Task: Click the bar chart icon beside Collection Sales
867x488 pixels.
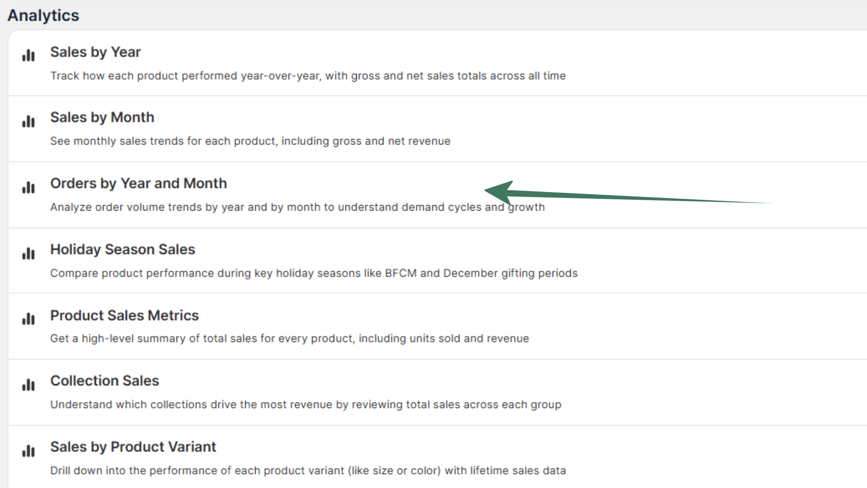Action: click(28, 385)
